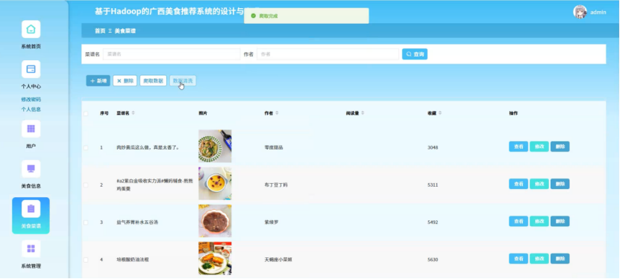
Task: Click the admin username text
Action: (598, 12)
